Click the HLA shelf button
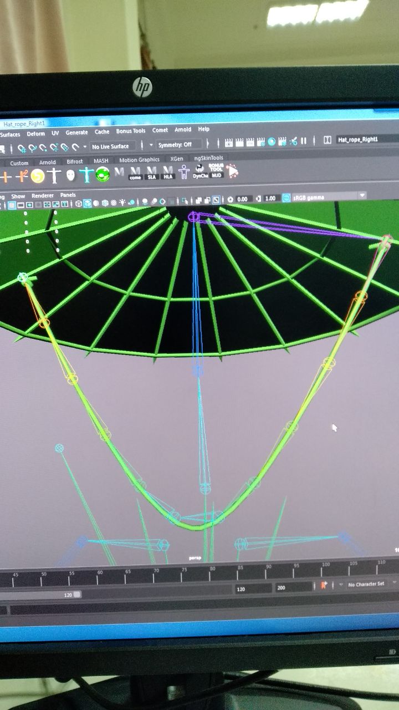The image size is (399, 710). tap(168, 173)
